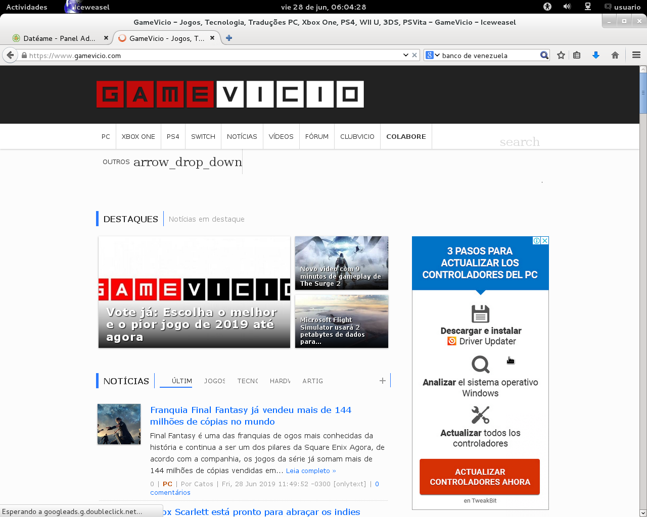Viewport: 647px width, 517px height.
Task: Click the wrench tools icon in the ad
Action: click(x=480, y=415)
